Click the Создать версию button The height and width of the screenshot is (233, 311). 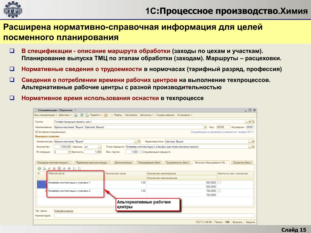(x=165, y=115)
